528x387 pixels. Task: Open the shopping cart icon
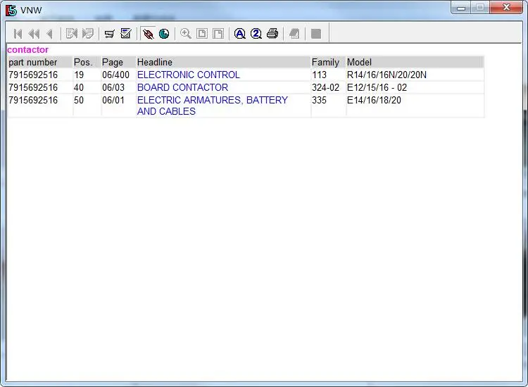pos(109,34)
